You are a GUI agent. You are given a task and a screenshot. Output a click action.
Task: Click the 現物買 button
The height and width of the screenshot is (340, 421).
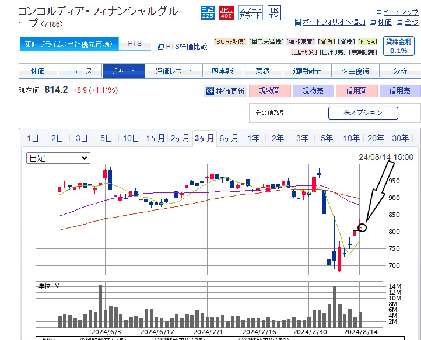pos(269,91)
